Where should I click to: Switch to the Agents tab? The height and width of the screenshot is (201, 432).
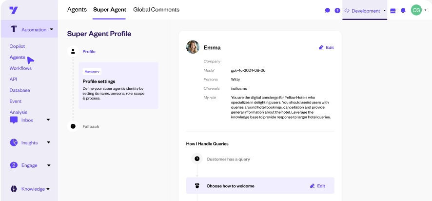pos(77,10)
